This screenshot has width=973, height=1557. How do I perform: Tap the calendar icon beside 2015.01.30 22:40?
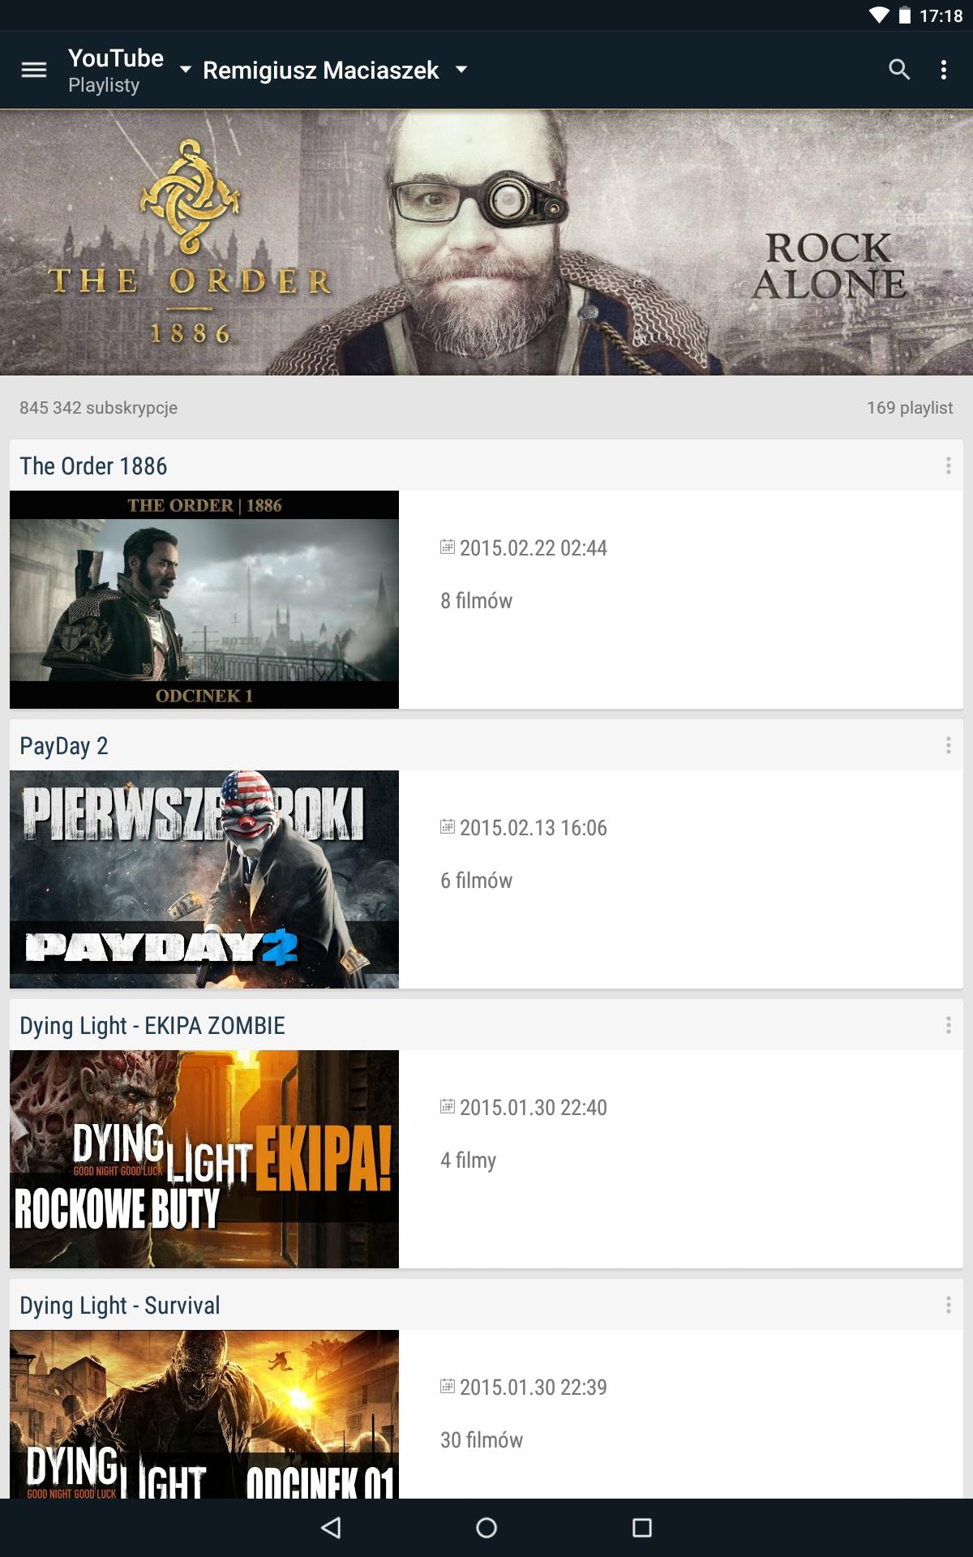click(448, 1106)
